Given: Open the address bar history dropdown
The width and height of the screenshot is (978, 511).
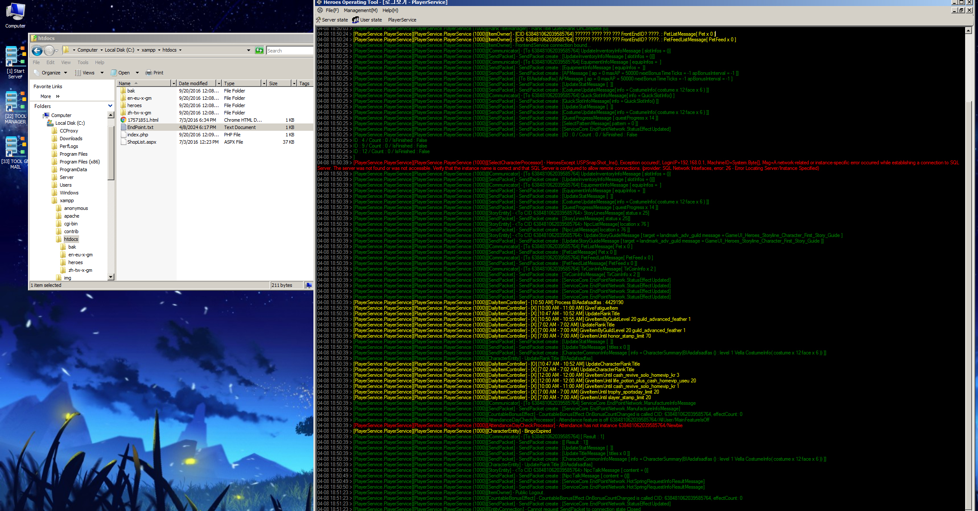Looking at the screenshot, I should 248,50.
